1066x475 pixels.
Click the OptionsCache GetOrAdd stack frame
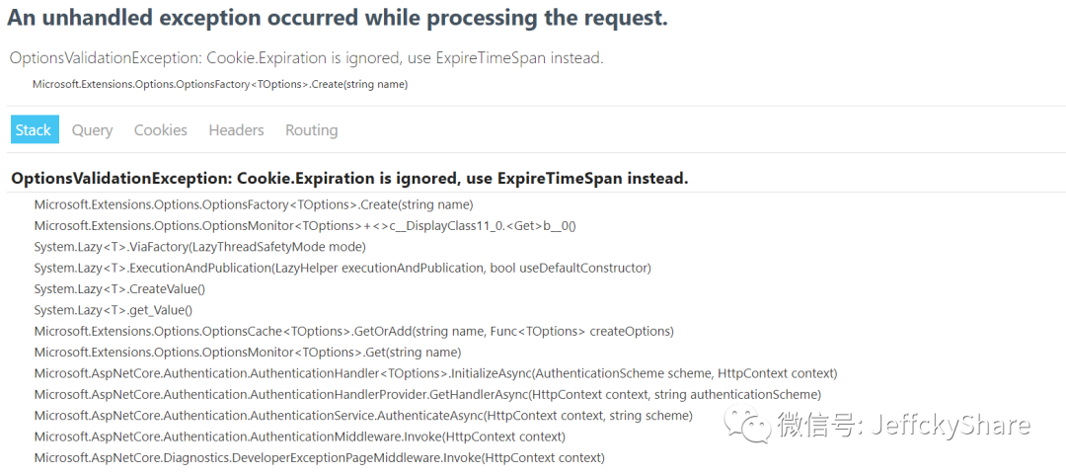pyautogui.click(x=353, y=332)
